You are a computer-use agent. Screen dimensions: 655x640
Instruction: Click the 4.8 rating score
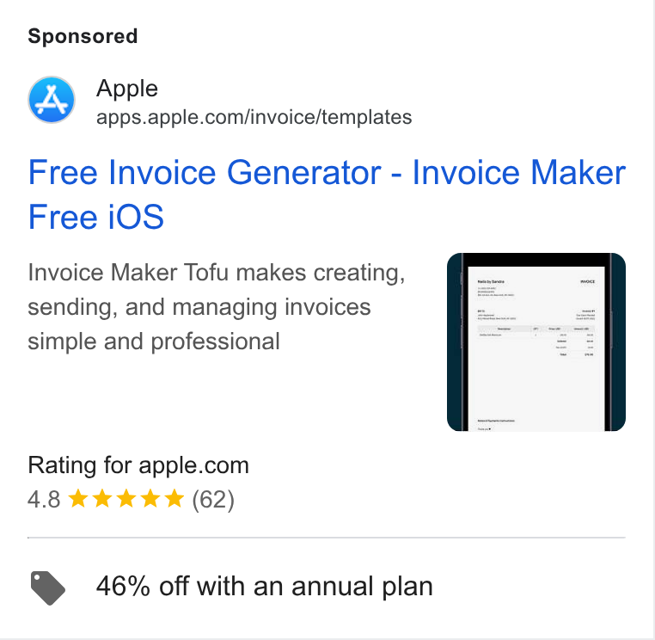pyautogui.click(x=44, y=500)
